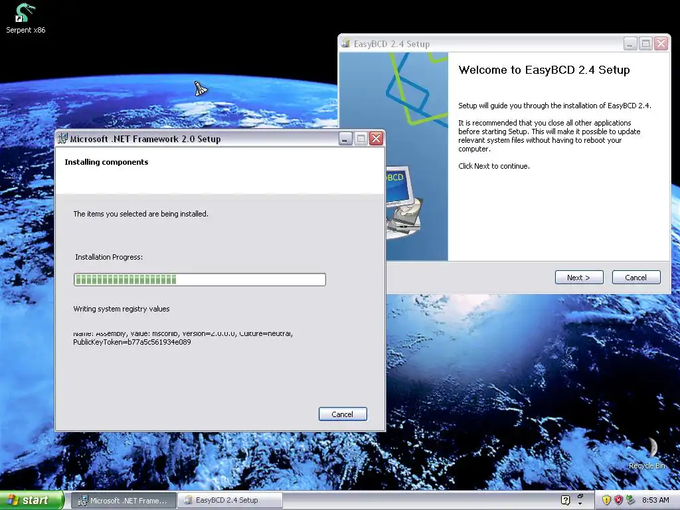
Task: Click the EasyBCD Setup title bar icon
Action: pyautogui.click(x=346, y=43)
